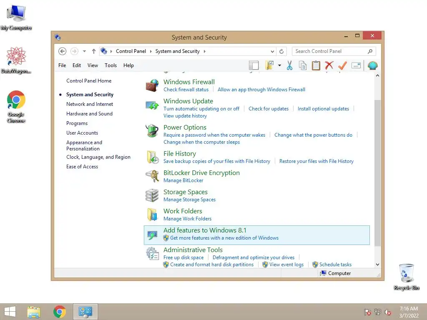Click View update history link

click(x=185, y=116)
